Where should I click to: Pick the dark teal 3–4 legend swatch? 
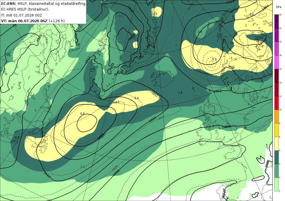[x=276, y=157]
